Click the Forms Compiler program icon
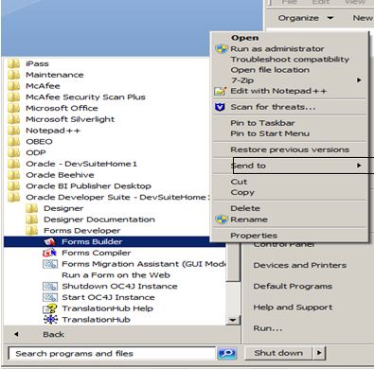Viewport: 374px width, 369px height. pos(50,253)
